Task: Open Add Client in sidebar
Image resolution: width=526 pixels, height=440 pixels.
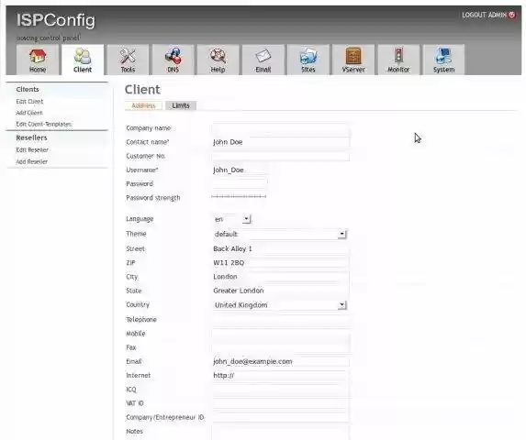Action: coord(29,113)
